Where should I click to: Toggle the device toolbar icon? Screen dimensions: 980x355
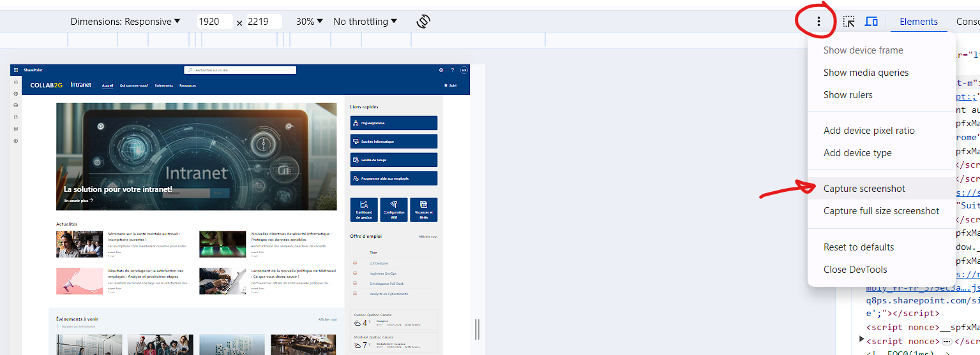[x=871, y=22]
